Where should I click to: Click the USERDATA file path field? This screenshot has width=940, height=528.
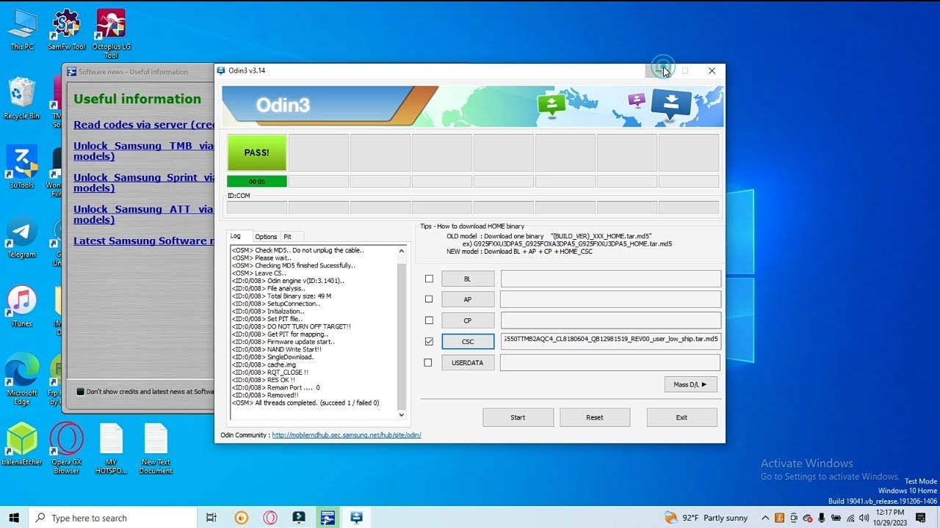pyautogui.click(x=611, y=362)
